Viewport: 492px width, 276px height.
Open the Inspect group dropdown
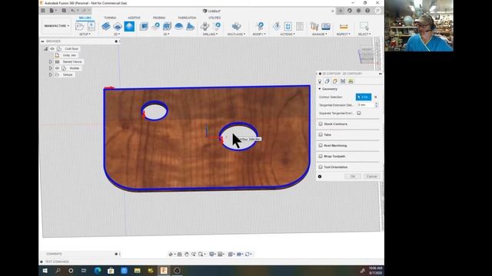[x=344, y=34]
